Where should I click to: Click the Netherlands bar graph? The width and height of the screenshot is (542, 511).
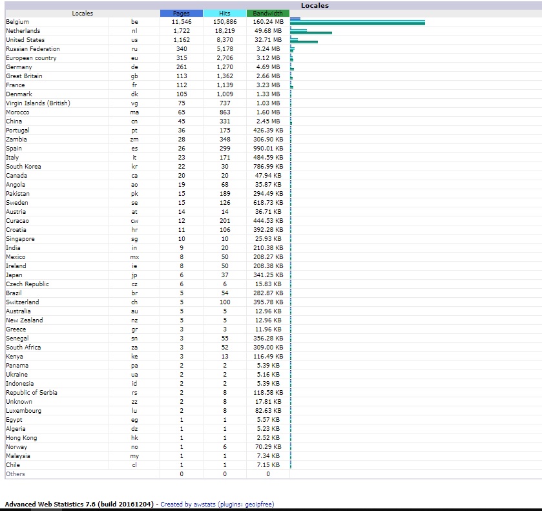click(311, 32)
